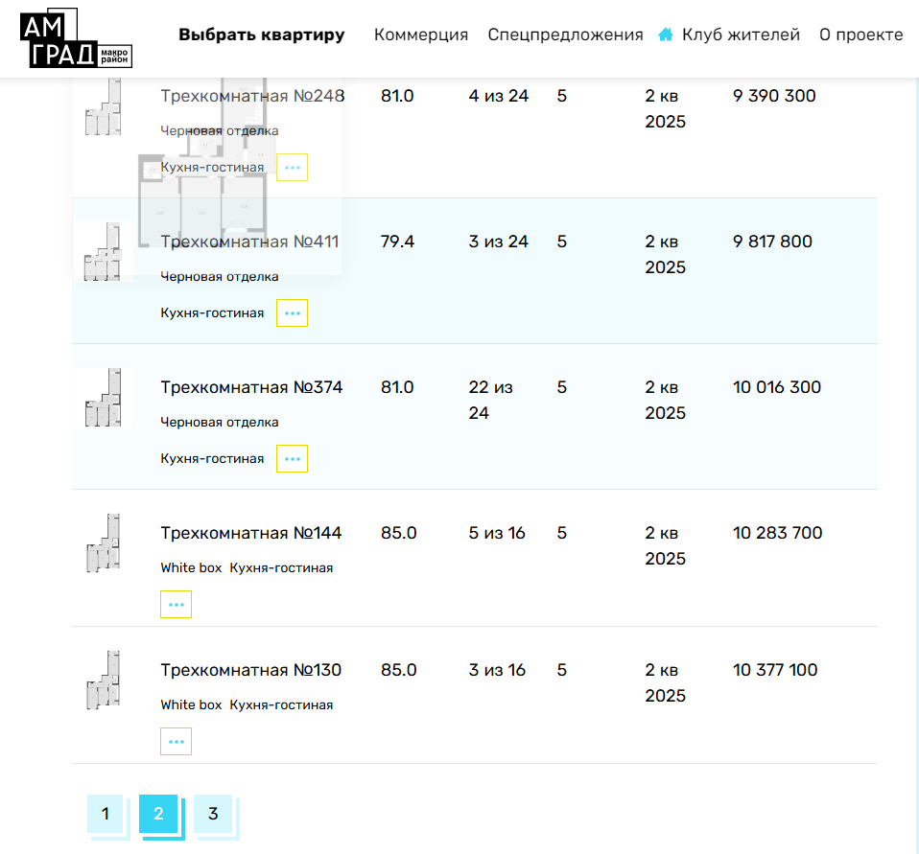Click area value 85.0 in №130 row
The height and width of the screenshot is (854, 919).
[398, 670]
